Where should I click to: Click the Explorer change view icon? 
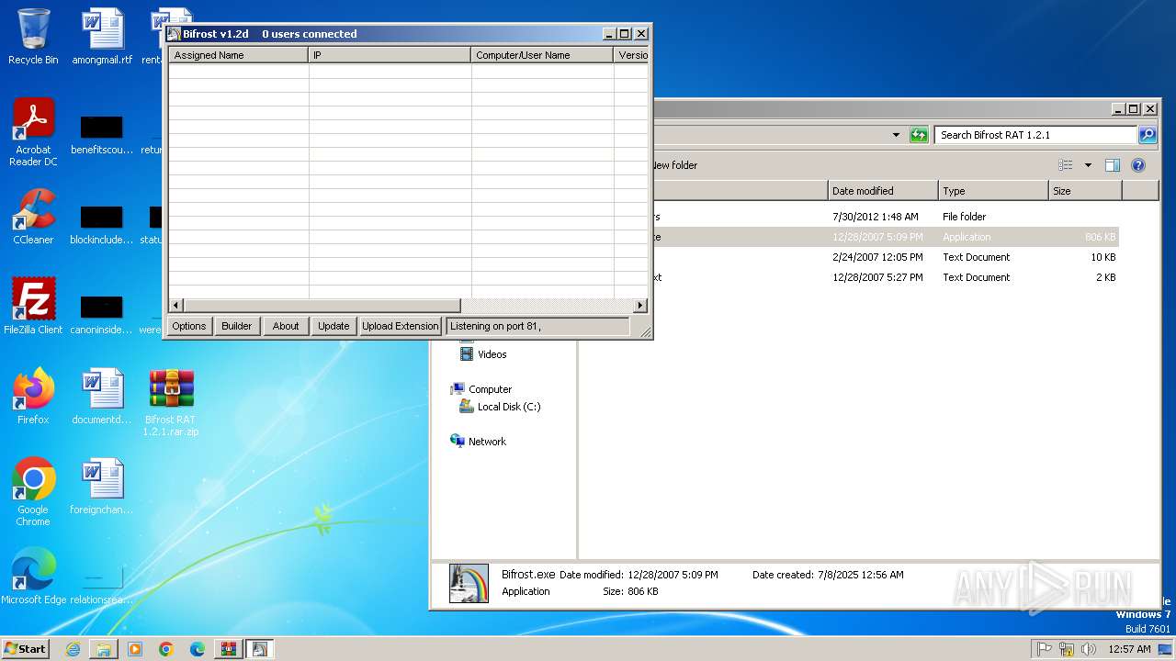point(1066,165)
